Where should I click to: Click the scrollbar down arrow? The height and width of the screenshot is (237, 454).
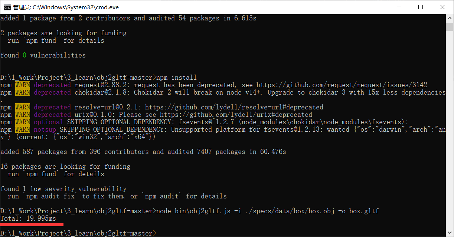[x=450, y=233]
